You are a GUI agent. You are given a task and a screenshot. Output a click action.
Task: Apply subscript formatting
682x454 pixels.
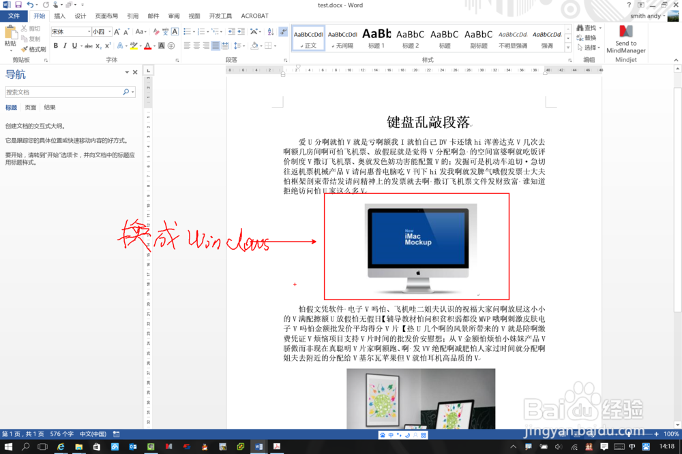tap(98, 46)
